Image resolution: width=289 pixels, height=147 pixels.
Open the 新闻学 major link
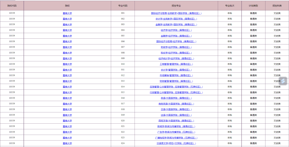(x=176, y=127)
